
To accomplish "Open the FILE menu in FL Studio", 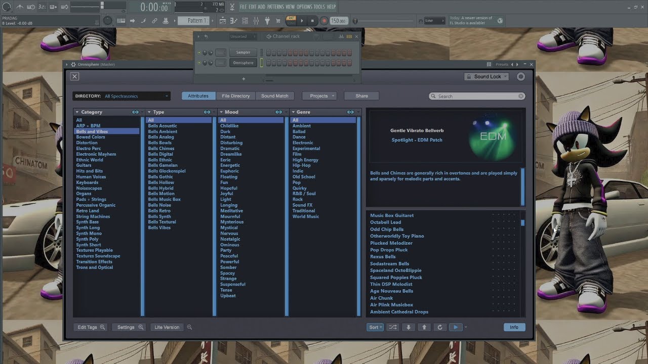I will 244,7.
